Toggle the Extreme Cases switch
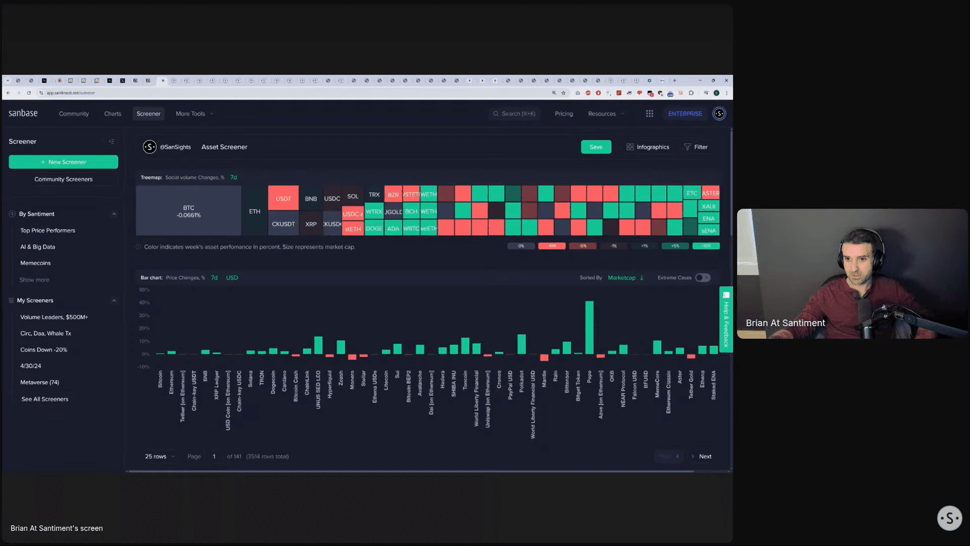Screen dimensions: 970x546 702,278
